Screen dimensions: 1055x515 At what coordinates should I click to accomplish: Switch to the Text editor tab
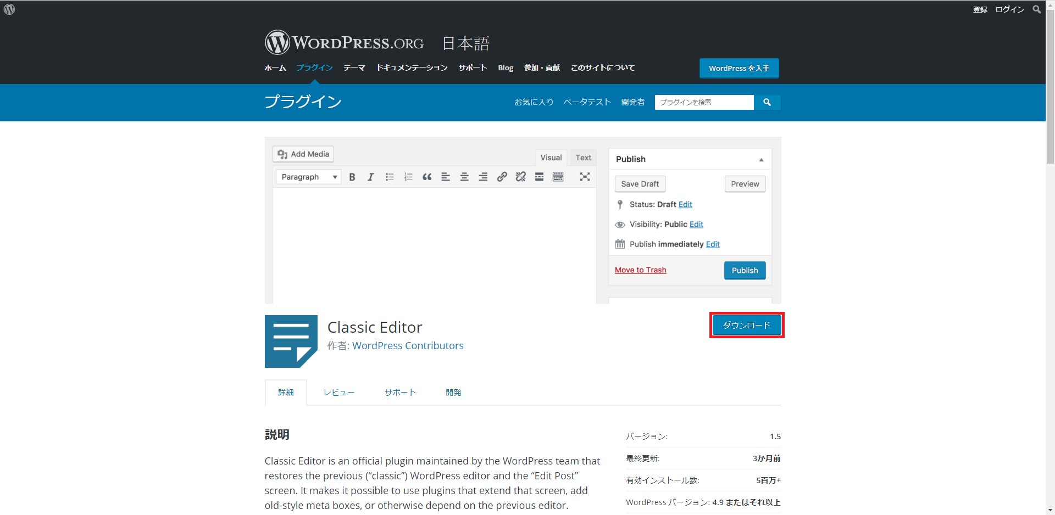click(583, 158)
